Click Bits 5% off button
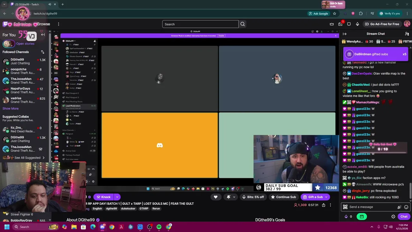 [x=253, y=197]
